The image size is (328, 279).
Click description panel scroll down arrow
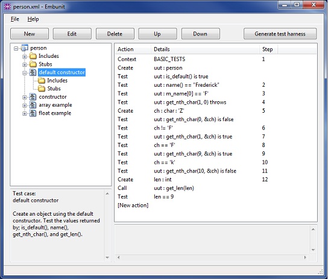tap(107, 257)
